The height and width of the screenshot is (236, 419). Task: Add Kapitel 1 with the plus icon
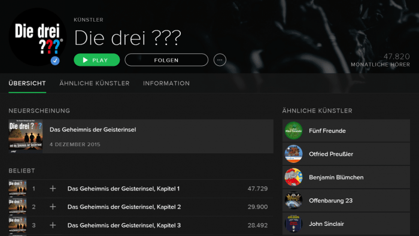(53, 189)
